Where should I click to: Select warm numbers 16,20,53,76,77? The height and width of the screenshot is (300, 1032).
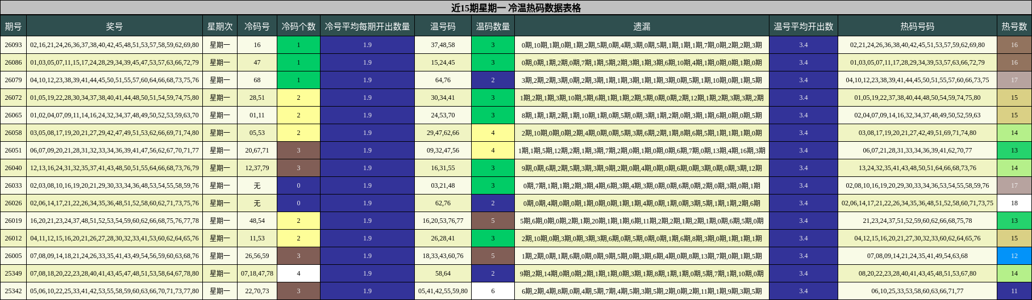point(443,221)
